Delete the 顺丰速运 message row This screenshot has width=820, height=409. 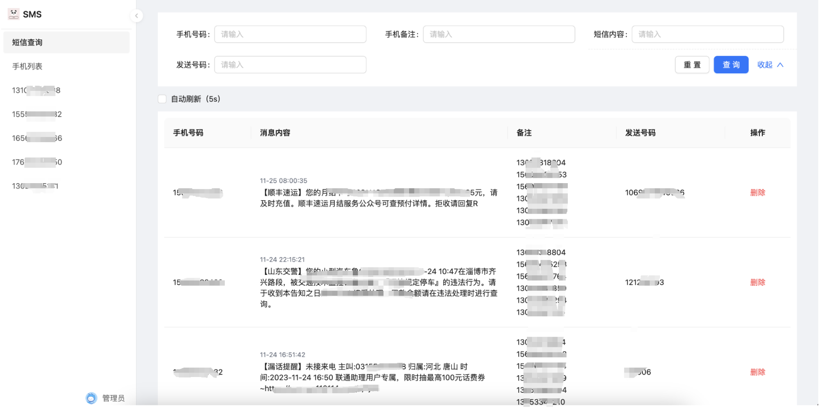(757, 193)
